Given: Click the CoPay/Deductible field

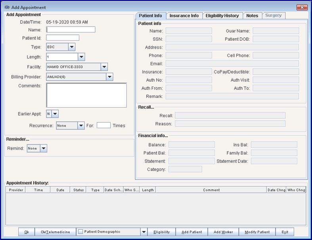Looking at the screenshot, I should click(276, 72).
